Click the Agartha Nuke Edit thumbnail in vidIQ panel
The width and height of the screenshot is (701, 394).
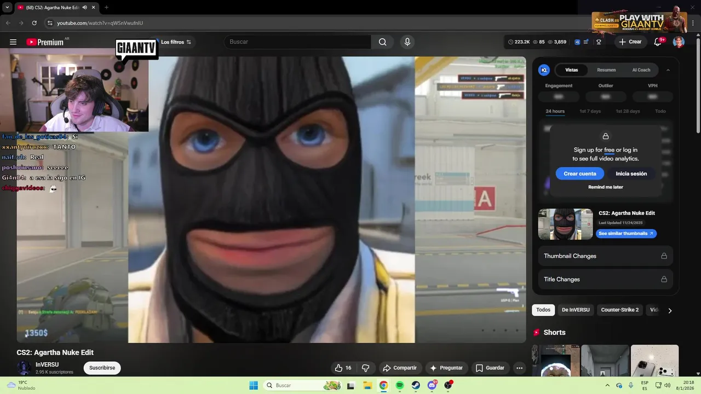[x=566, y=224]
